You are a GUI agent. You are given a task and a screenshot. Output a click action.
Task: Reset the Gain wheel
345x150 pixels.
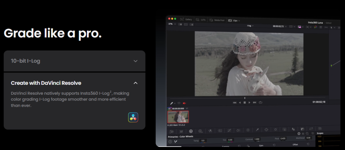click(274, 145)
